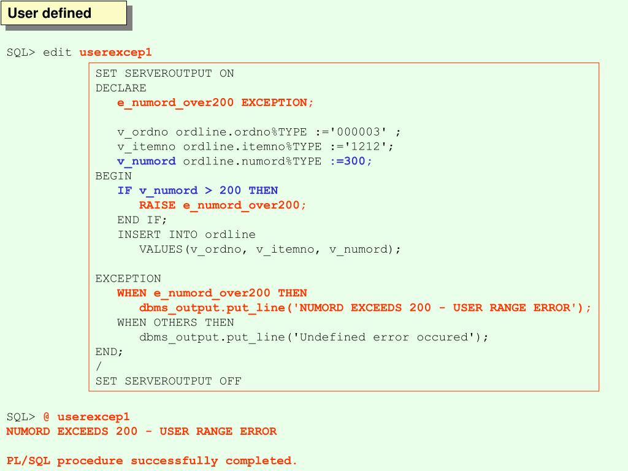628x471 pixels.
Task: Click the 'Undefined error occured' put_line statement
Action: coord(313,337)
